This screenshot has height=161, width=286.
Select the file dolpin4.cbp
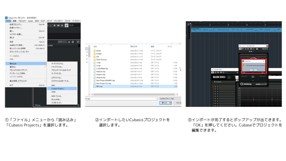tap(135, 77)
